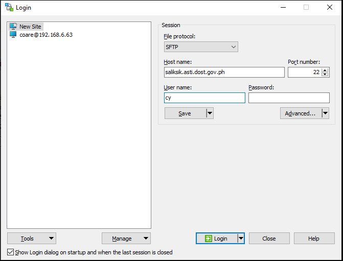The image size is (343, 261).
Task: Open the Tools menu button
Action: click(32, 239)
